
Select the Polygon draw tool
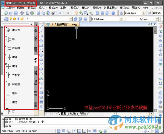pos(41,41)
